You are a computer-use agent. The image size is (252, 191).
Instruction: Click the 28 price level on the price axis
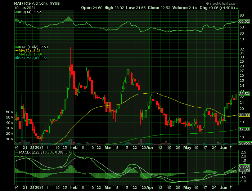(242, 66)
